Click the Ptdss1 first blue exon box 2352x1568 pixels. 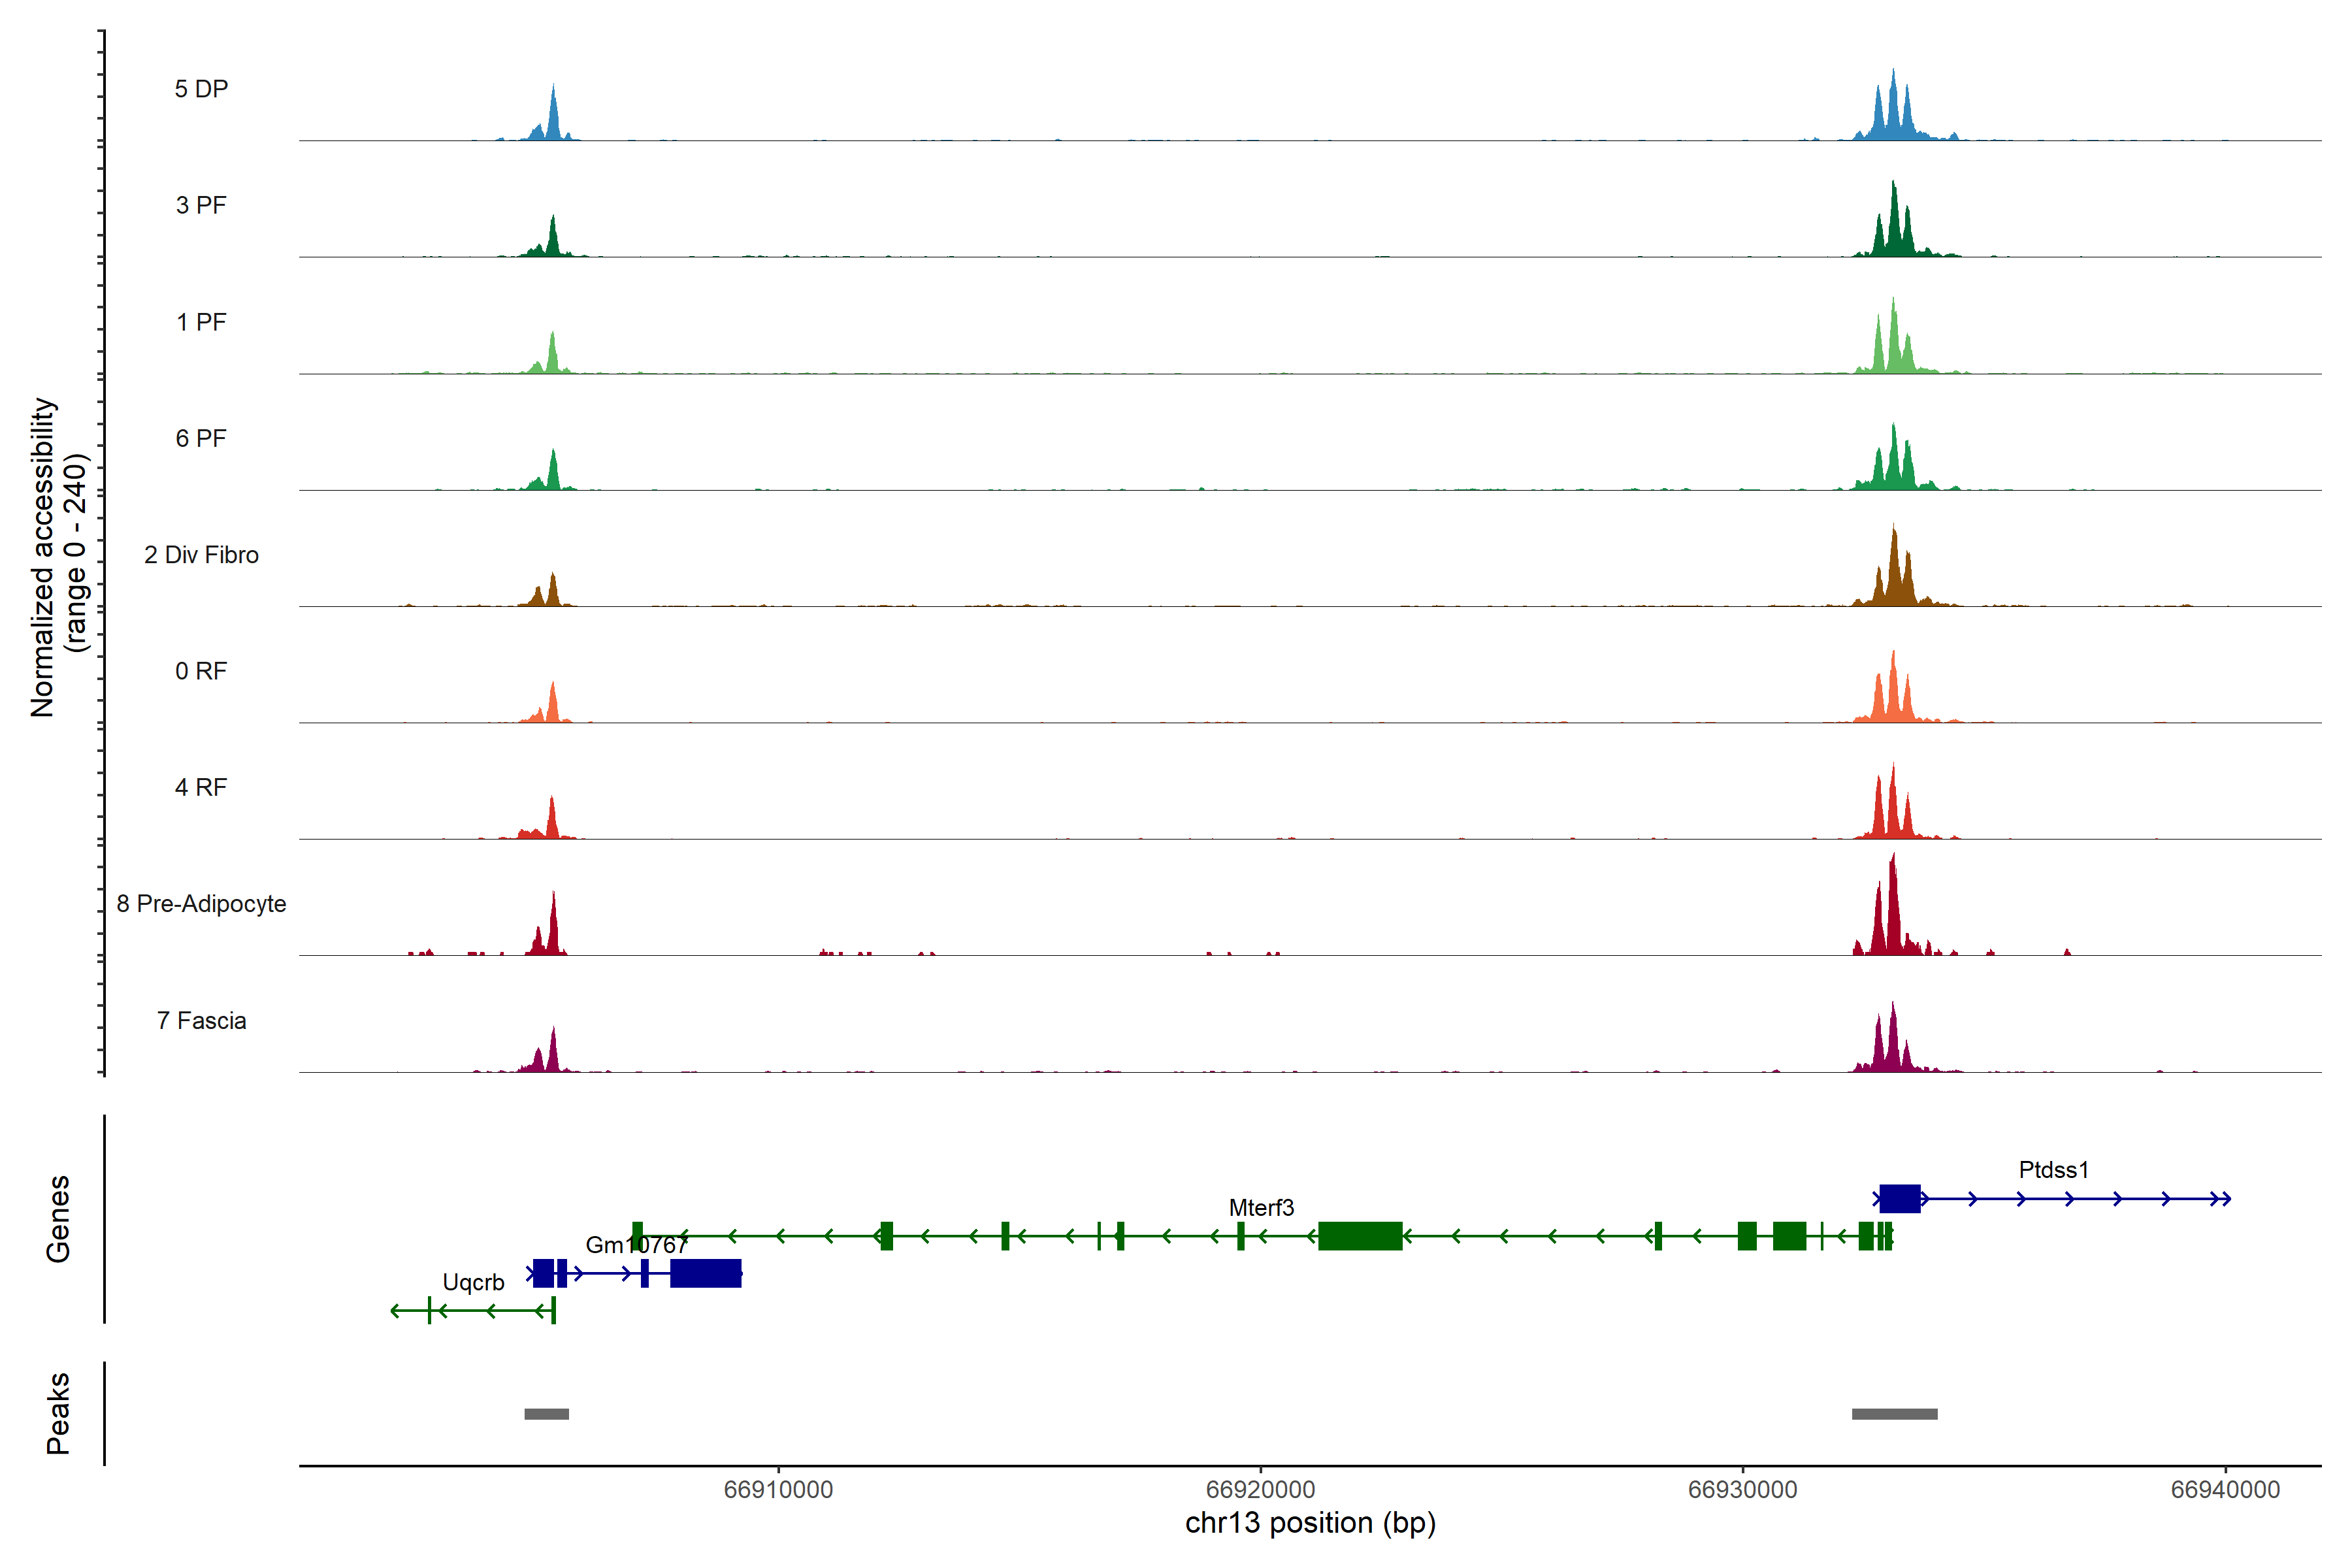tap(1899, 1198)
